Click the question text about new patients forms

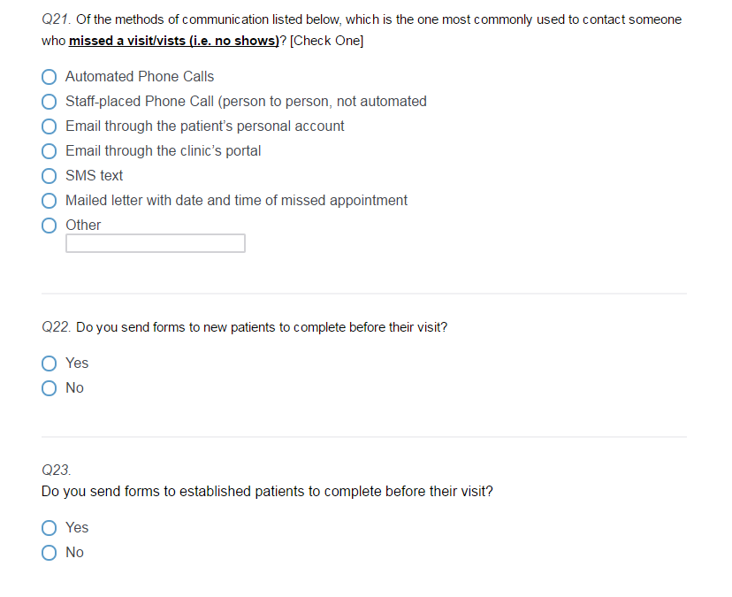pos(262,327)
